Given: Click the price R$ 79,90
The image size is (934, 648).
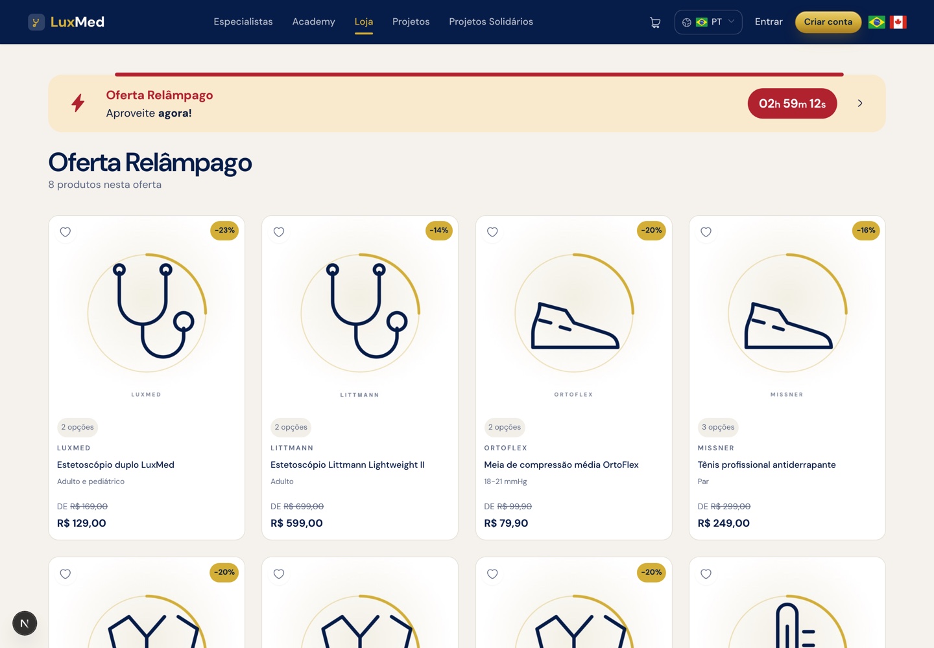Looking at the screenshot, I should 506,523.
